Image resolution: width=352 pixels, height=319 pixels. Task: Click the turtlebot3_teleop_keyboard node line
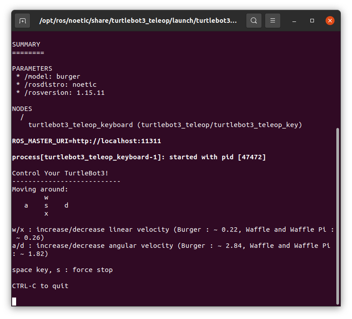tap(165, 125)
